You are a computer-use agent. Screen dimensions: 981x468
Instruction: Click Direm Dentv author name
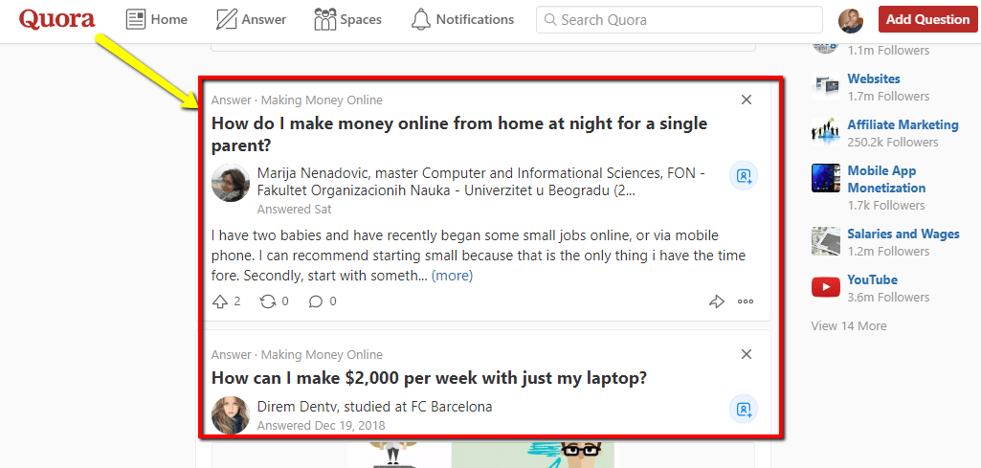[298, 407]
